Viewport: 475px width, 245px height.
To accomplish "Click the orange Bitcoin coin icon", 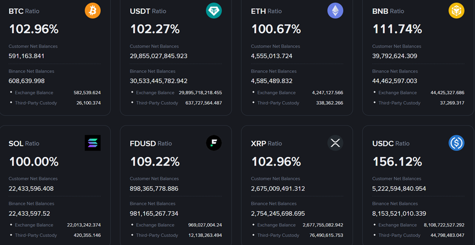I will point(93,11).
